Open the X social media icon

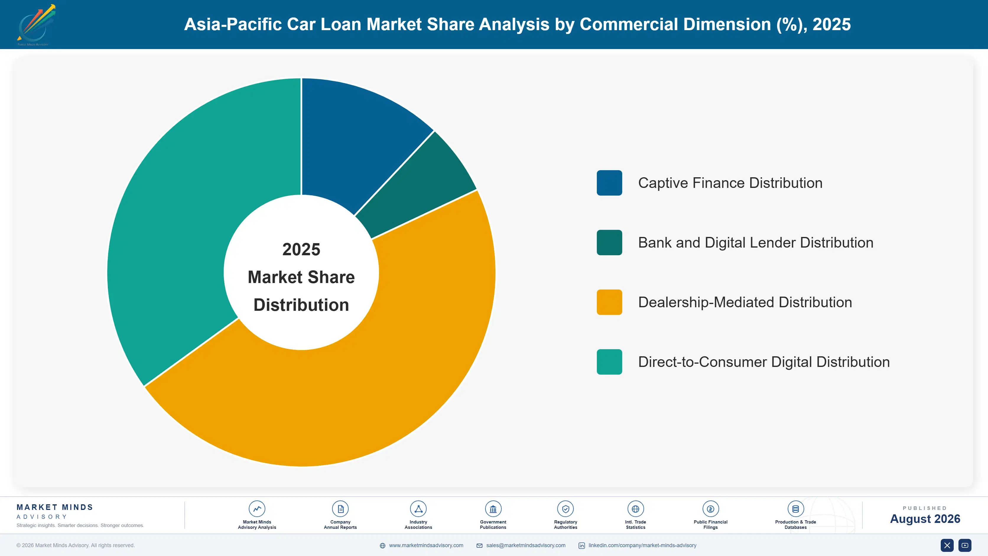coord(947,545)
